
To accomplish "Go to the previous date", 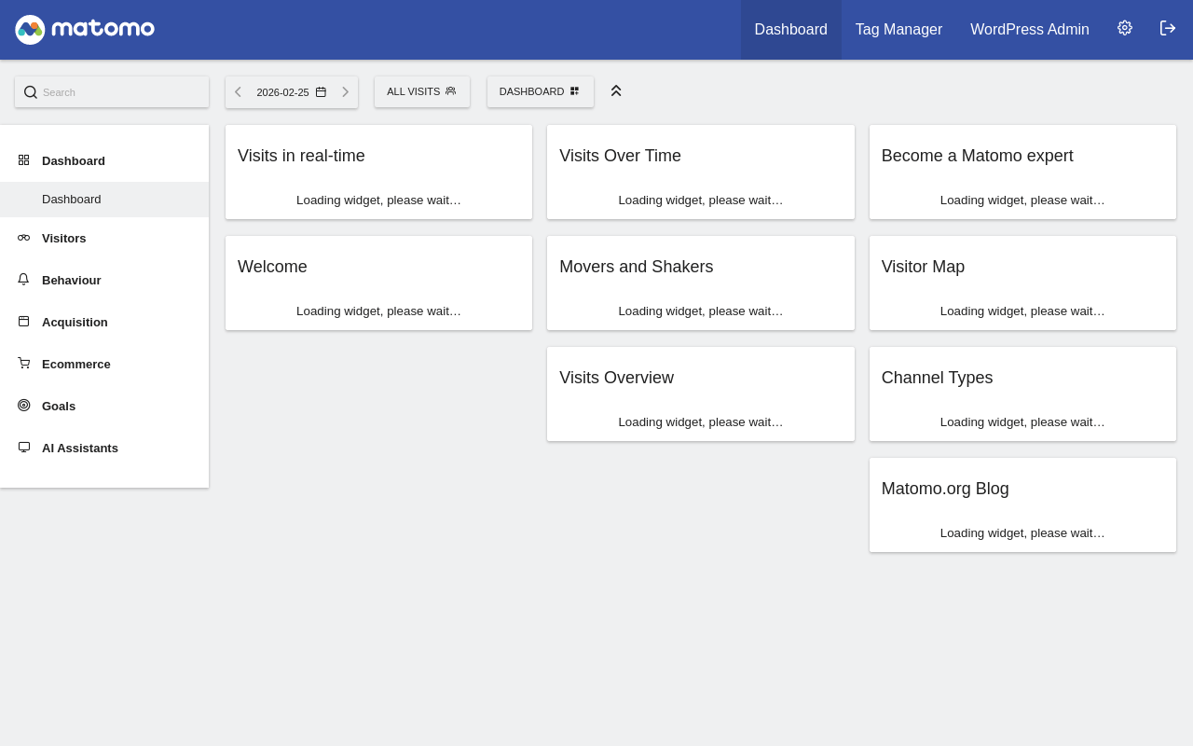I will (239, 92).
